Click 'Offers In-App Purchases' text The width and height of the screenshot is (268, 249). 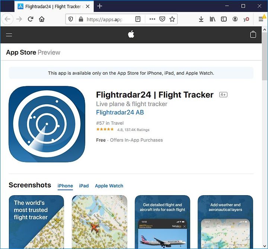click(136, 140)
